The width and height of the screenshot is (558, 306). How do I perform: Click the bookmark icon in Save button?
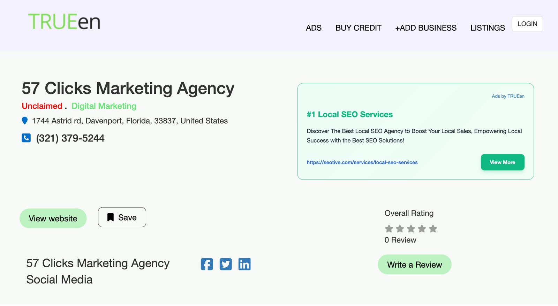[x=111, y=217]
